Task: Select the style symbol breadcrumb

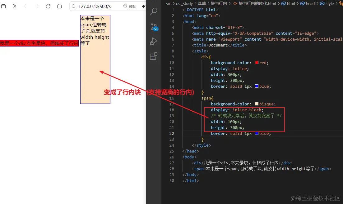Action: [327, 3]
